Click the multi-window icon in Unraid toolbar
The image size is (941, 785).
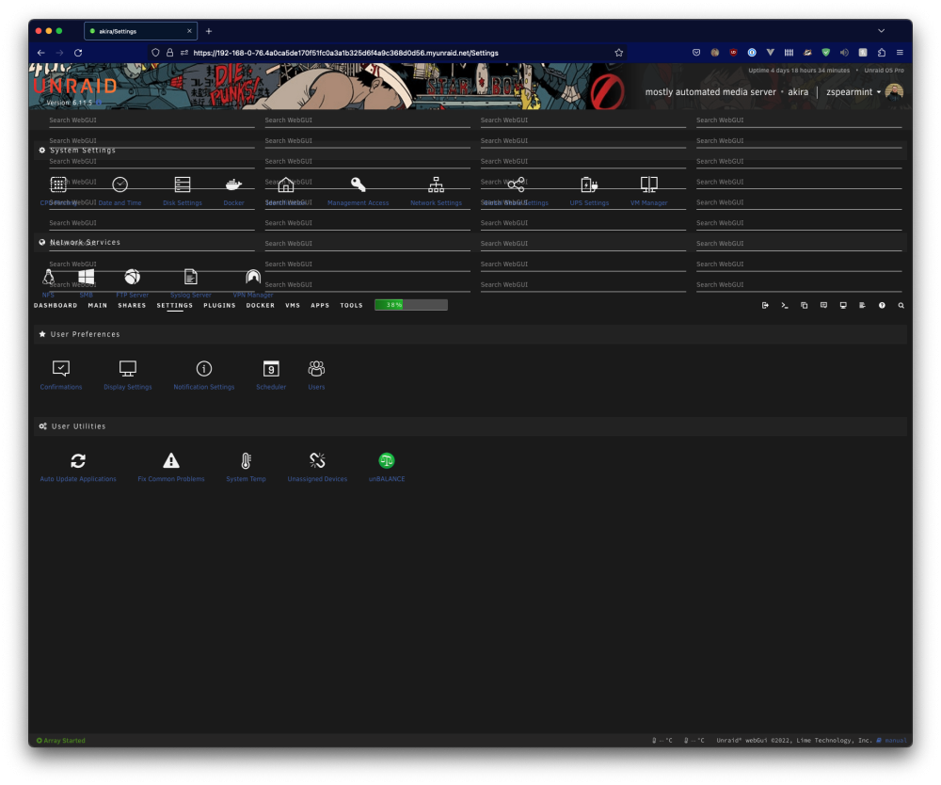(805, 306)
